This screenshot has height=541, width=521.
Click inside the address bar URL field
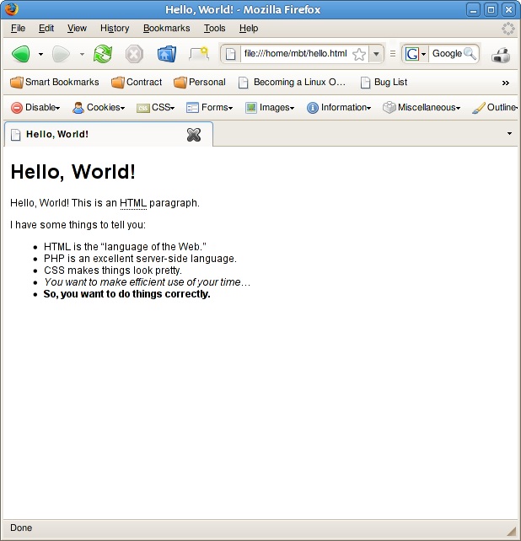295,54
